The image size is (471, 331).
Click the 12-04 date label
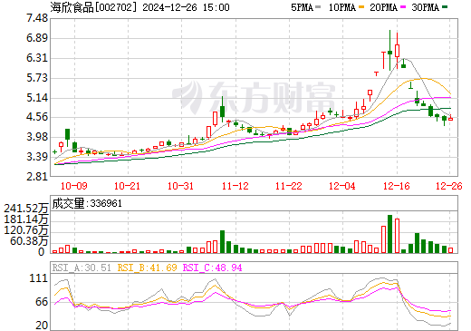click(342, 186)
